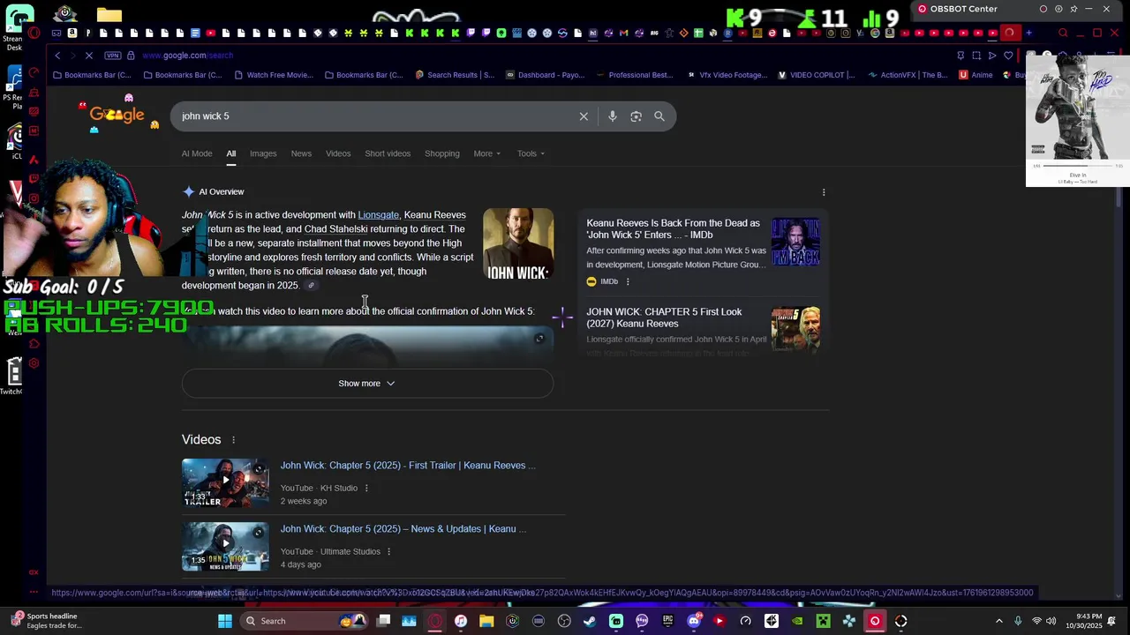
Task: Follow the Lionsgate link
Action: [378, 215]
